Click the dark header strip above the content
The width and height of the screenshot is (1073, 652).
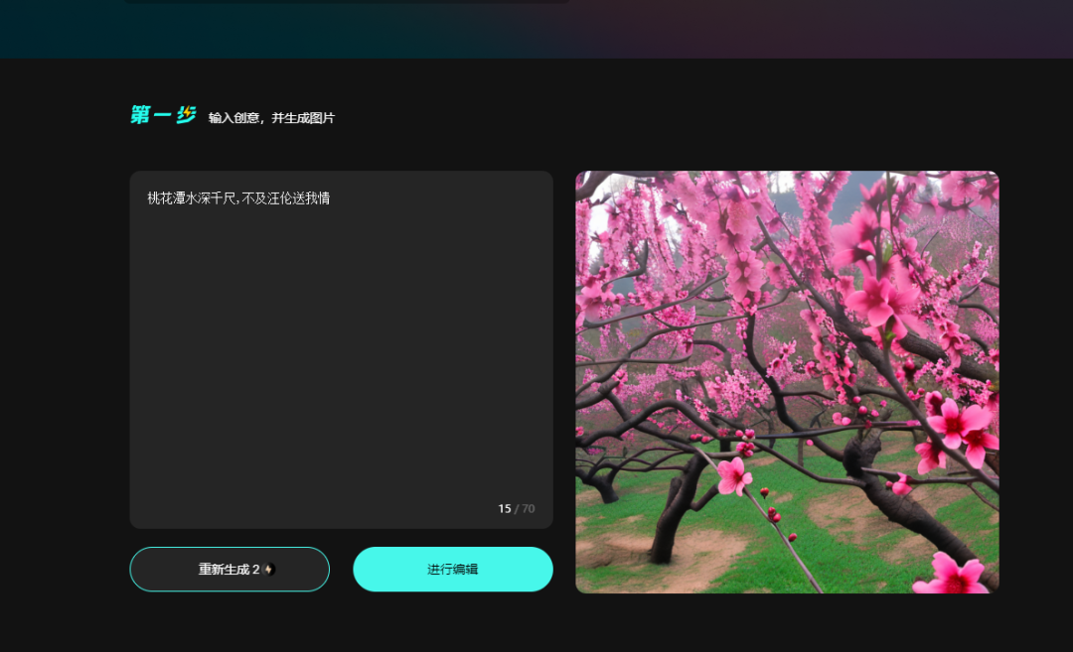pos(536,30)
